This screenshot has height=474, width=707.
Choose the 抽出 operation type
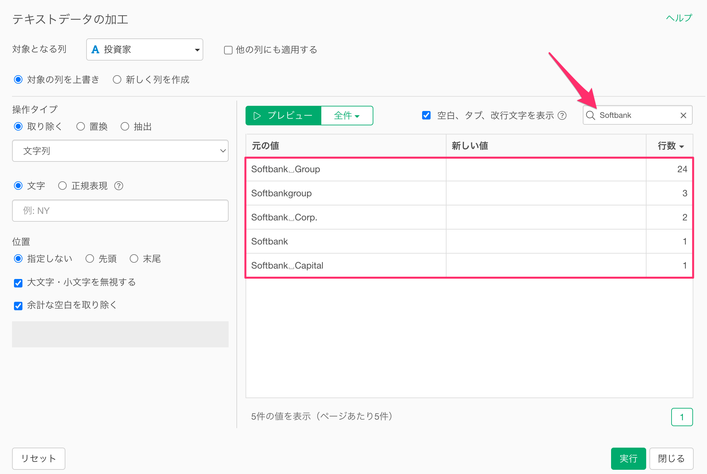(125, 126)
